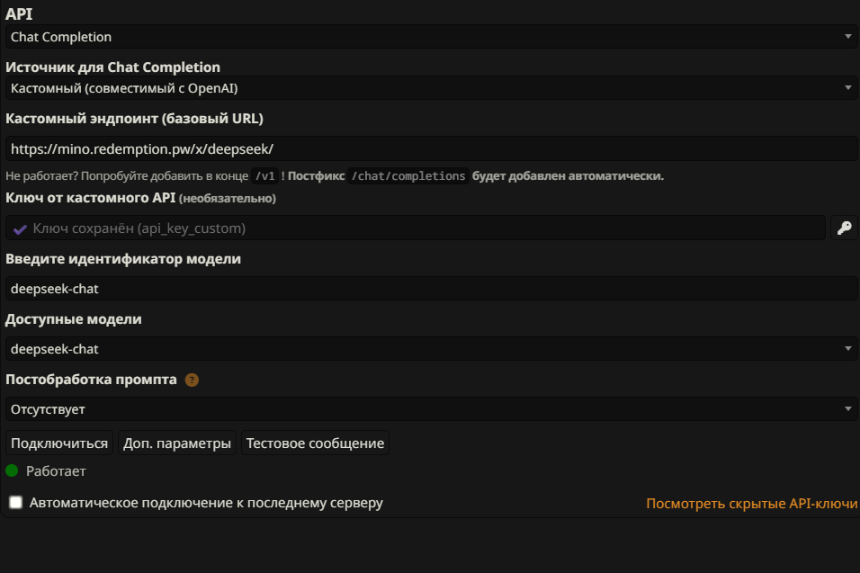Focus the custom API key input field
Screen dimensions: 860x573
coord(416,228)
